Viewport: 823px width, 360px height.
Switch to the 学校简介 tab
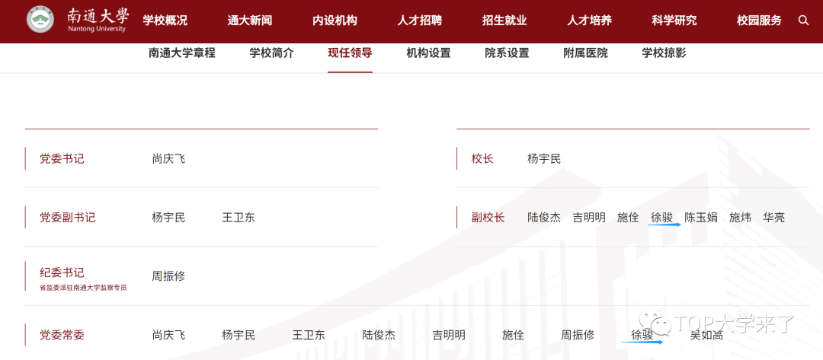[272, 53]
